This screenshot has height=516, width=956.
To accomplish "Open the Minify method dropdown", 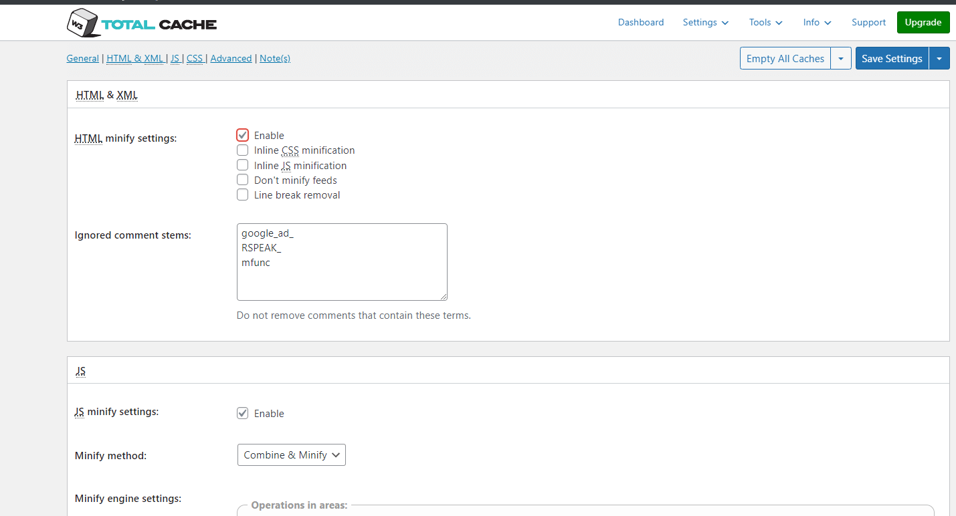I will click(x=292, y=455).
